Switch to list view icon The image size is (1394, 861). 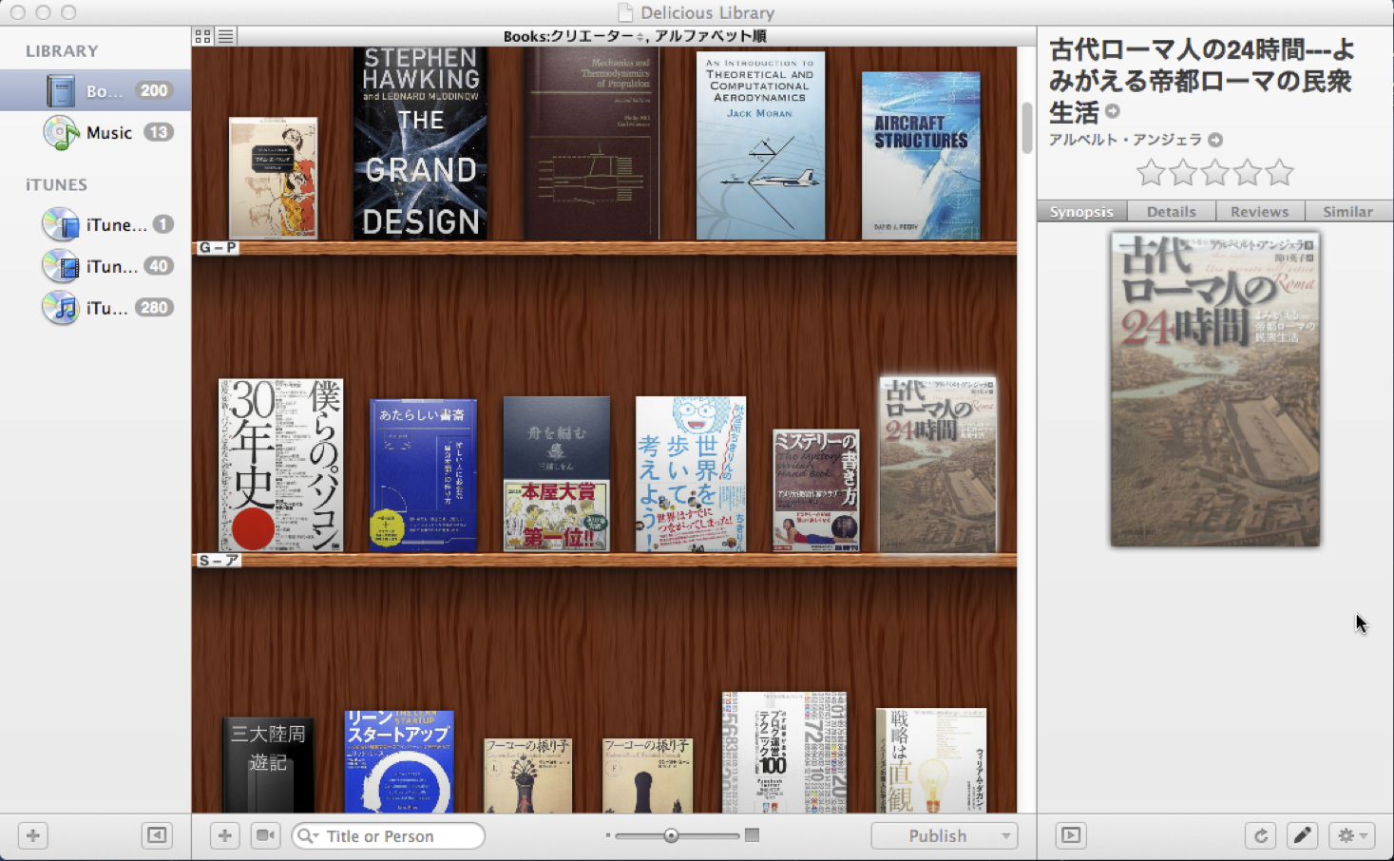click(225, 36)
